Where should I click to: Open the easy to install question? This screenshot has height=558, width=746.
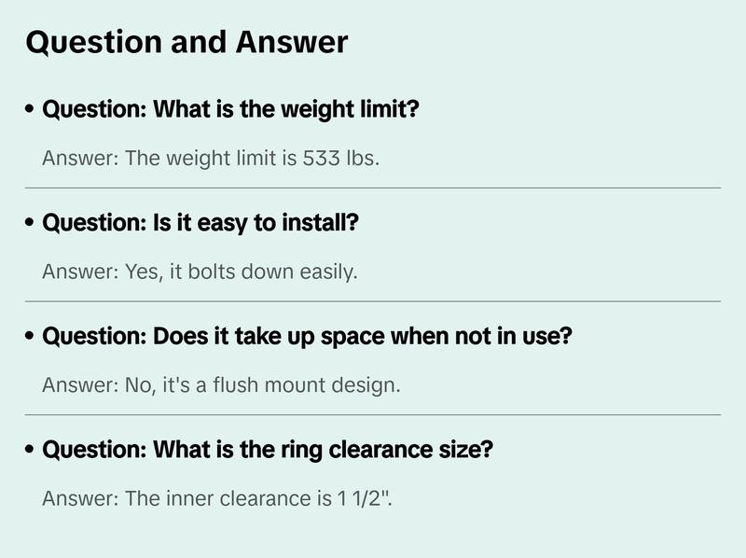coord(201,223)
